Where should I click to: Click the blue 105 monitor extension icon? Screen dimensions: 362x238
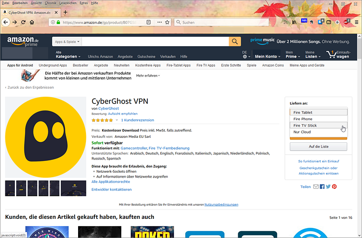click(x=304, y=21)
